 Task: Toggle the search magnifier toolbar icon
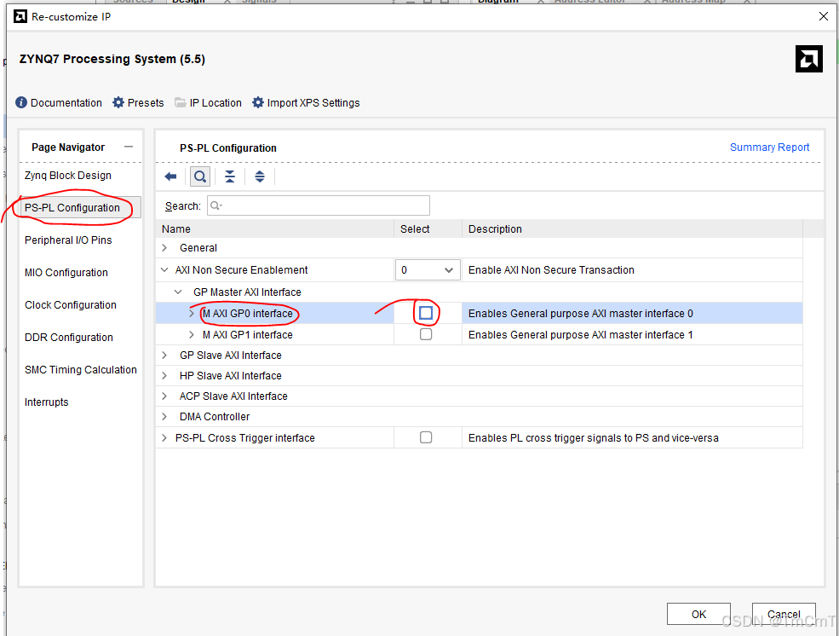point(200,176)
